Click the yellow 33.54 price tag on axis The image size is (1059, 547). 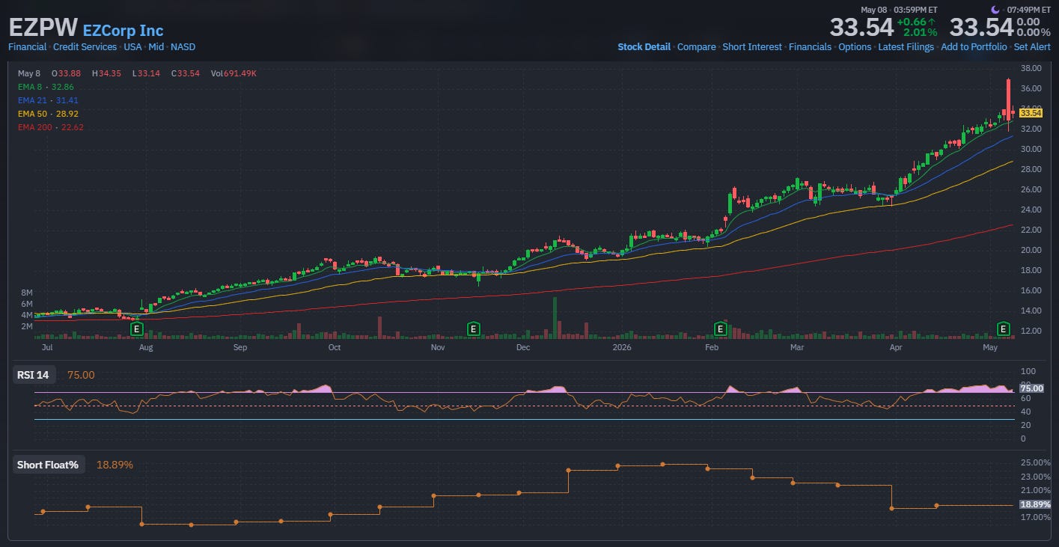pos(1031,113)
